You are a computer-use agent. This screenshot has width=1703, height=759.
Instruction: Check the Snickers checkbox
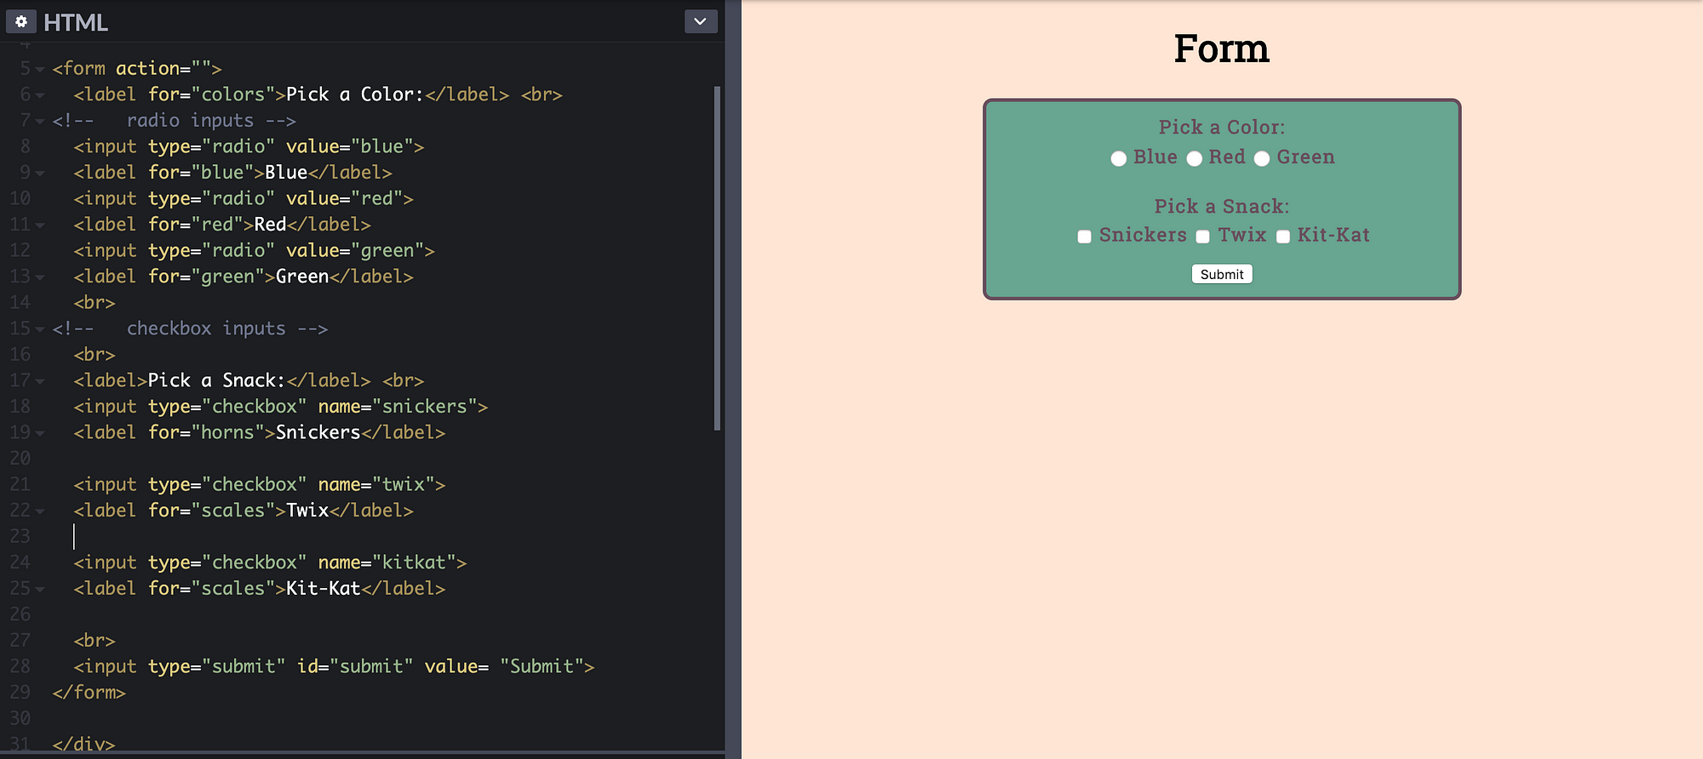point(1084,237)
